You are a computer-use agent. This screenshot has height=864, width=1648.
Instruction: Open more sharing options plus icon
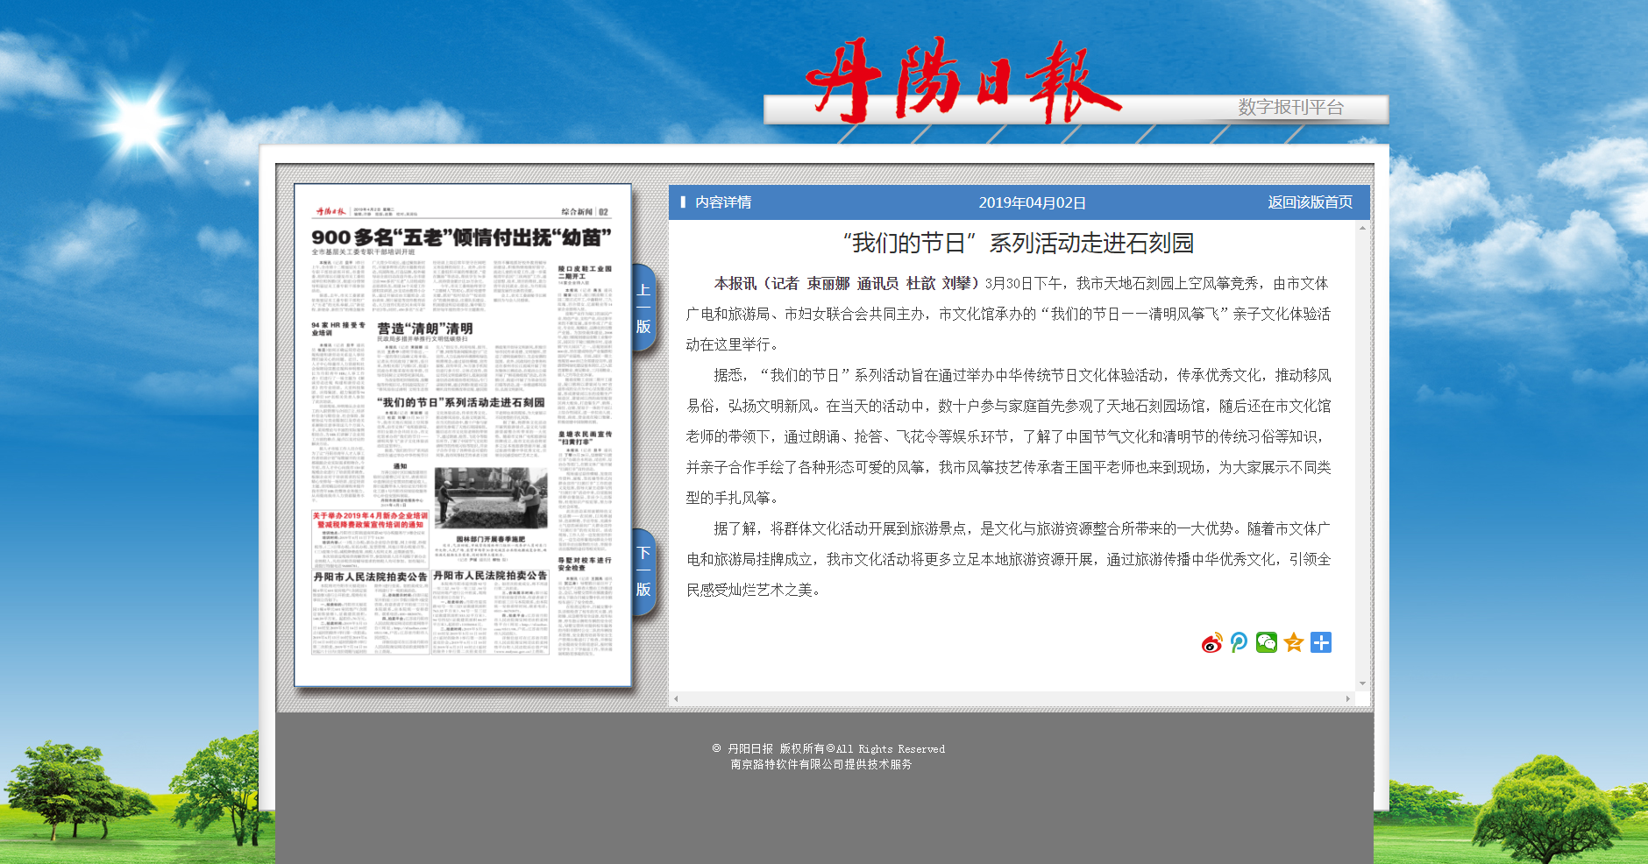tap(1321, 643)
